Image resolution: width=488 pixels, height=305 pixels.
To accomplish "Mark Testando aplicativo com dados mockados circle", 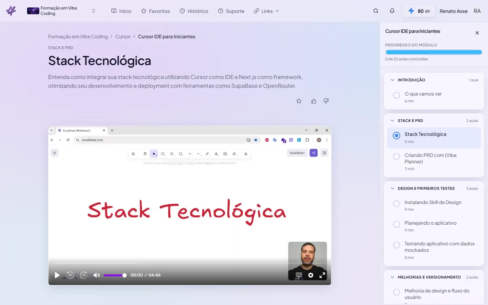I will [396, 245].
